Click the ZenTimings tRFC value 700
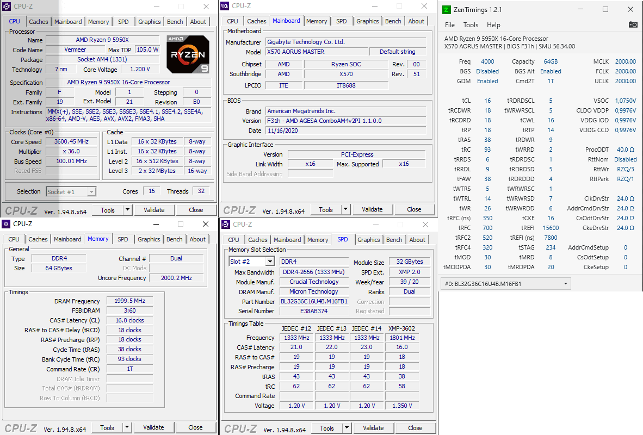 coord(487,228)
